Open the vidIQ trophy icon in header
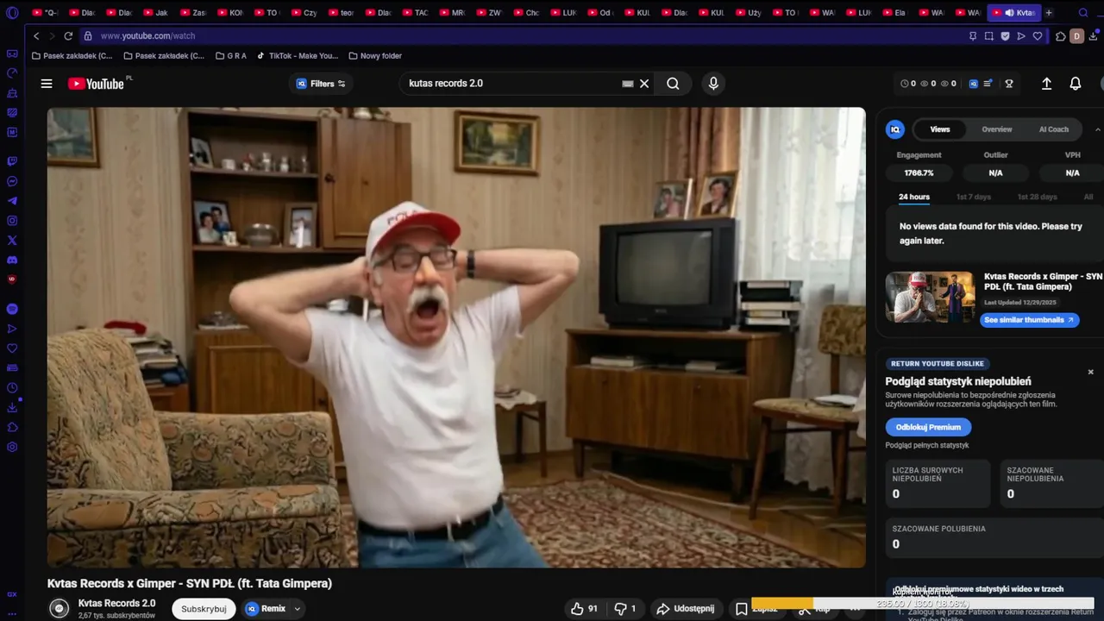The image size is (1104, 621). (x=1008, y=84)
